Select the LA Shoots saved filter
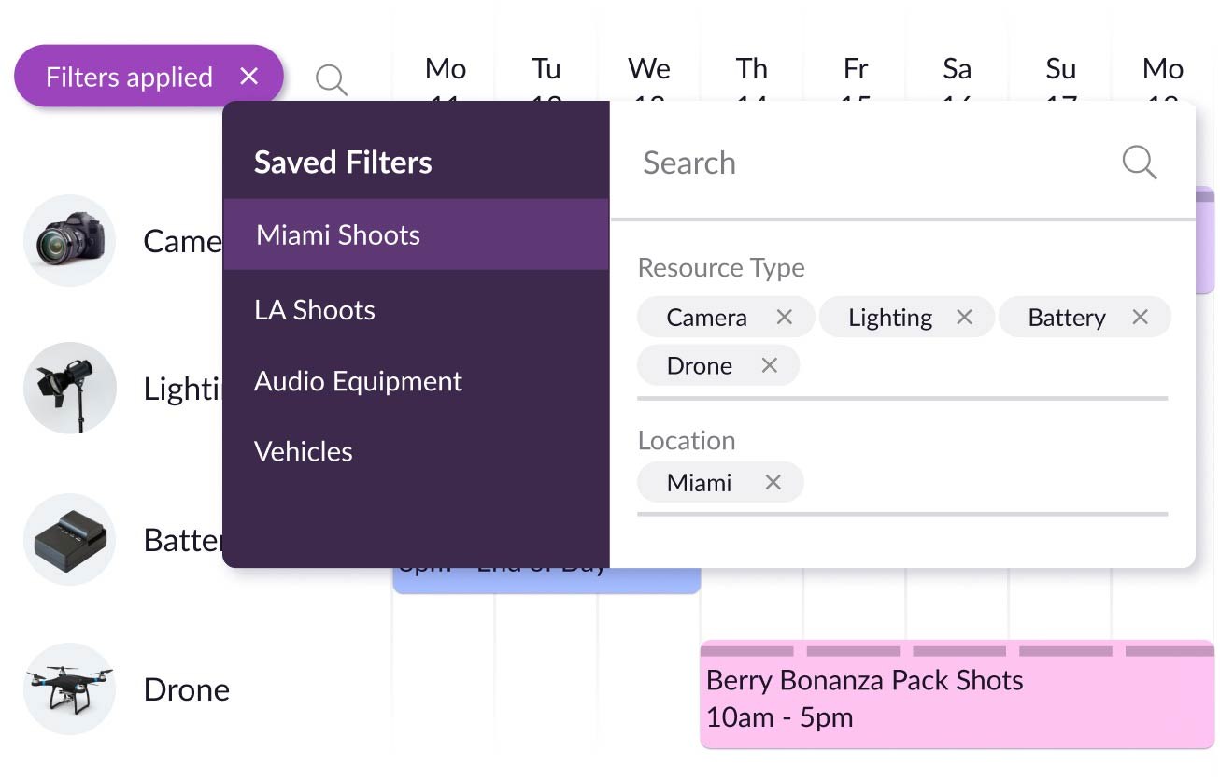Viewport: 1220px width, 780px height. pos(315,309)
